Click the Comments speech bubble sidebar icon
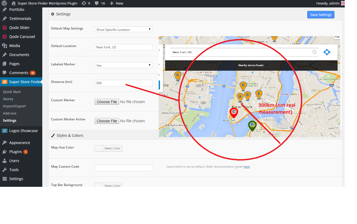This screenshot has width=357, height=224. pos(5,73)
